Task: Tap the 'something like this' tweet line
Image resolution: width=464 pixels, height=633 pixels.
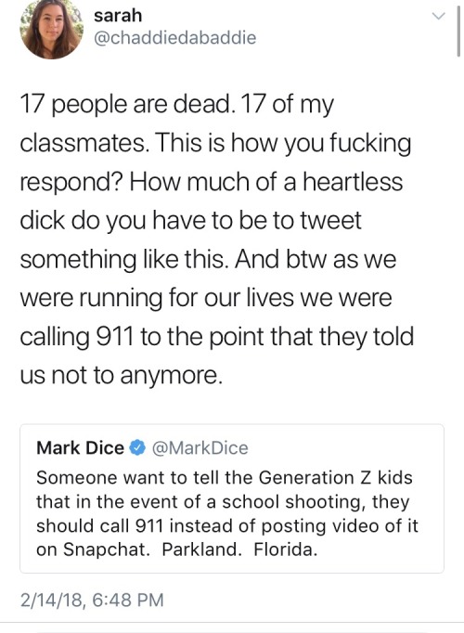Action: point(208,259)
